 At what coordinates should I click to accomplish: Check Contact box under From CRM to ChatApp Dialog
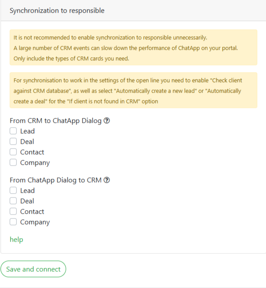14,152
